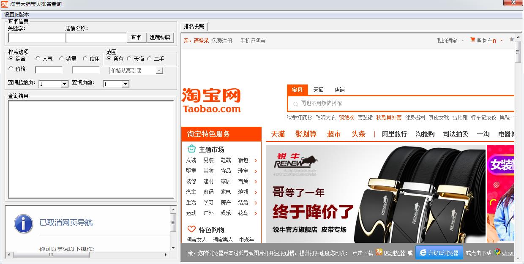Click the browser panel vertical scrollbar
Screen dimensions: 524x264
tap(518, 144)
